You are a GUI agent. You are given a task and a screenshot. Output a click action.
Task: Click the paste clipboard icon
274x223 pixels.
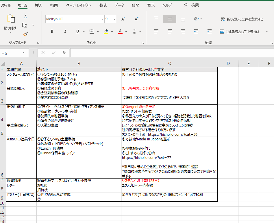(10, 19)
